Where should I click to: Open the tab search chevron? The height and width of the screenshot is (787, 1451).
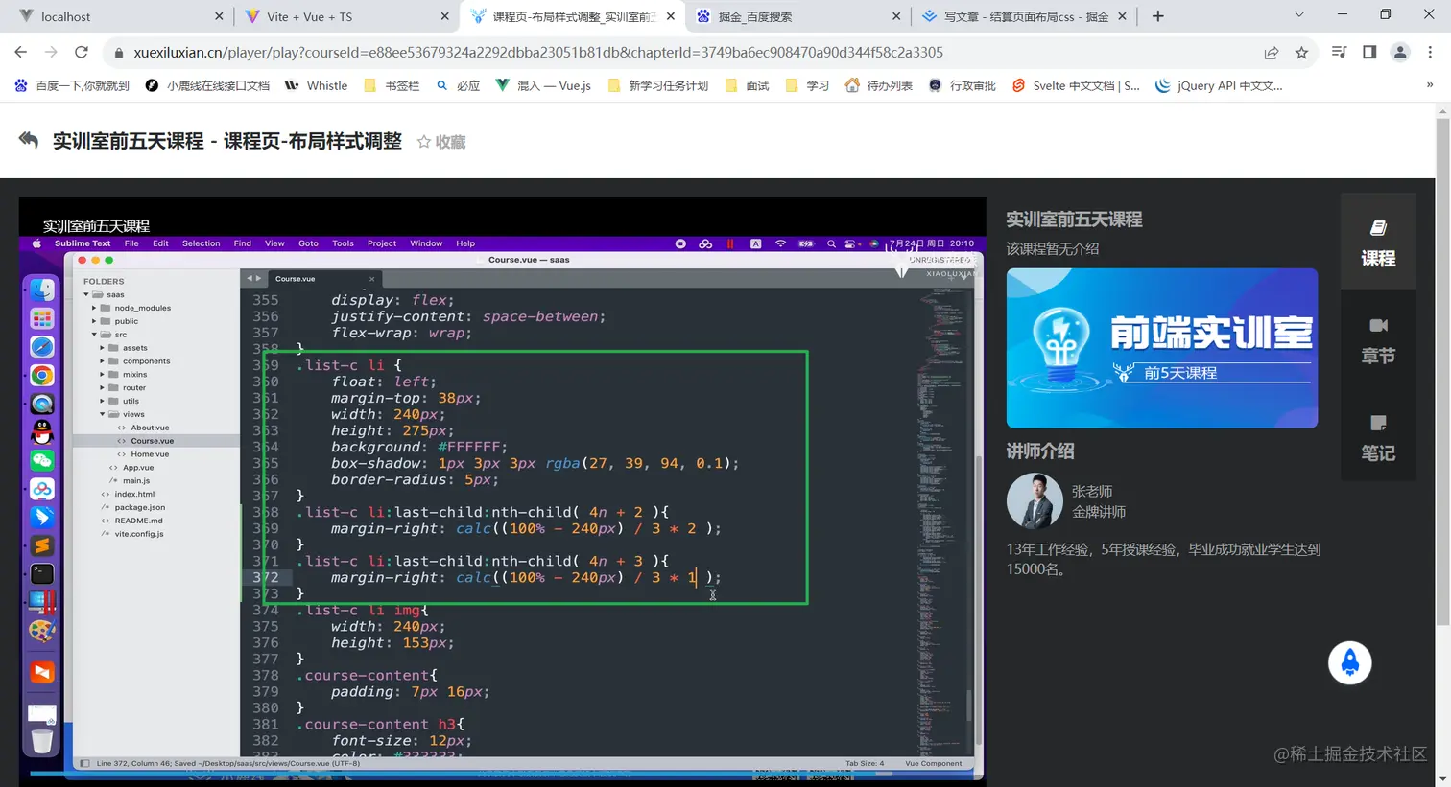[x=1299, y=15]
